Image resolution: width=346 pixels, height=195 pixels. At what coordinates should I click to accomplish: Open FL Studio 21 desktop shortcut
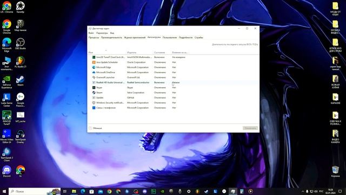pyautogui.click(x=21, y=62)
